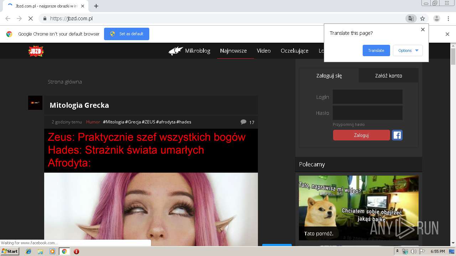This screenshot has height=256, width=456.
Task: Show hidden system tray icons
Action: [x=397, y=251]
